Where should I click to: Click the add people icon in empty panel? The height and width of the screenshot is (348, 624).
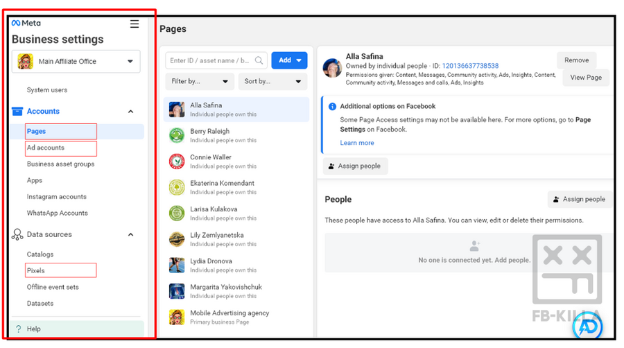[x=474, y=247]
